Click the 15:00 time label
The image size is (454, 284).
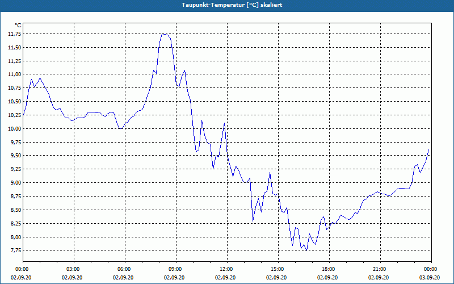point(278,269)
